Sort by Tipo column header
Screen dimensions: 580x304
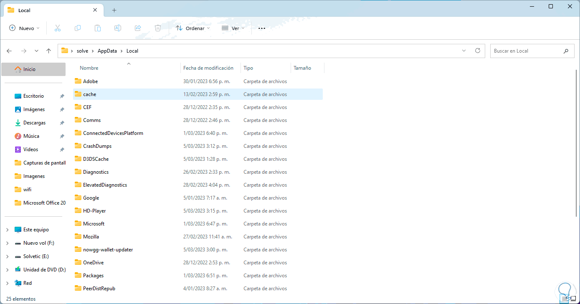pos(248,68)
